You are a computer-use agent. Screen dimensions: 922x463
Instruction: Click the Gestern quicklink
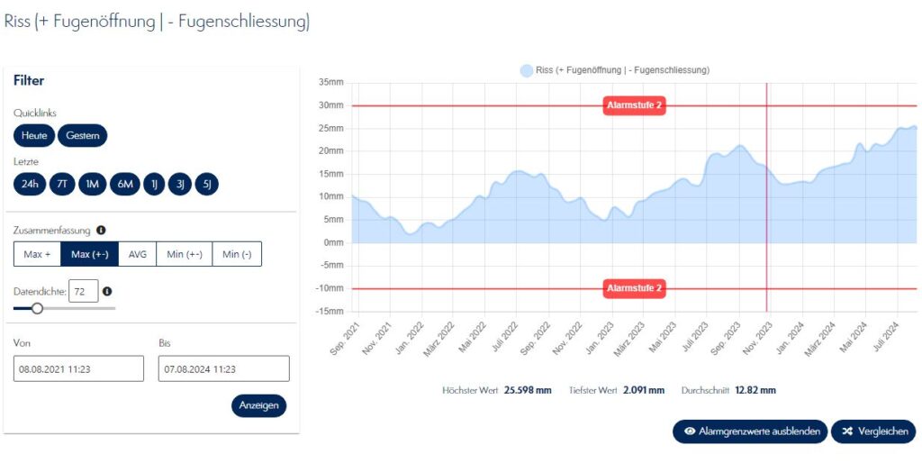(83, 136)
